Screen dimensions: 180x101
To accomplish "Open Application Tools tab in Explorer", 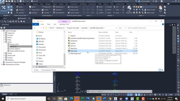I will coord(64,24).
